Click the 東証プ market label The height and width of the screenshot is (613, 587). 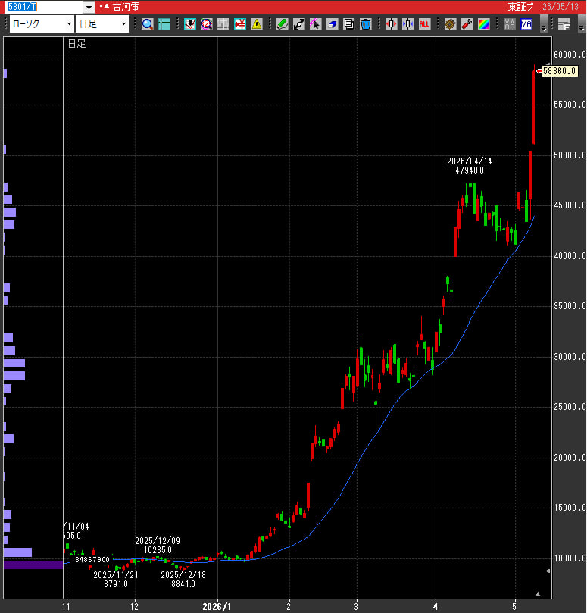point(520,7)
